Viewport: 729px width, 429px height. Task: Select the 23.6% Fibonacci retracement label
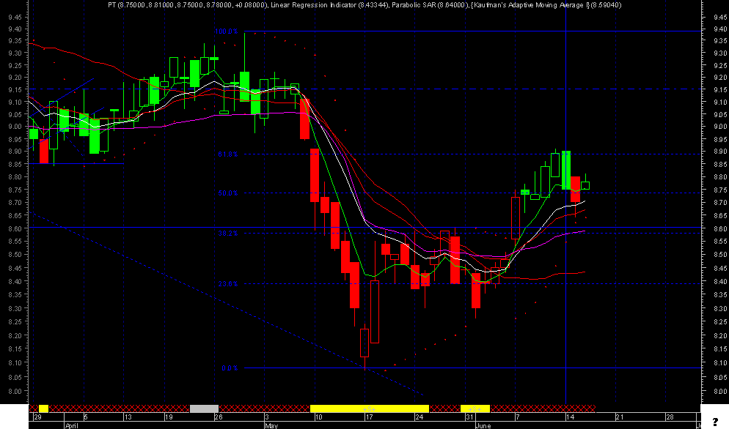(228, 283)
